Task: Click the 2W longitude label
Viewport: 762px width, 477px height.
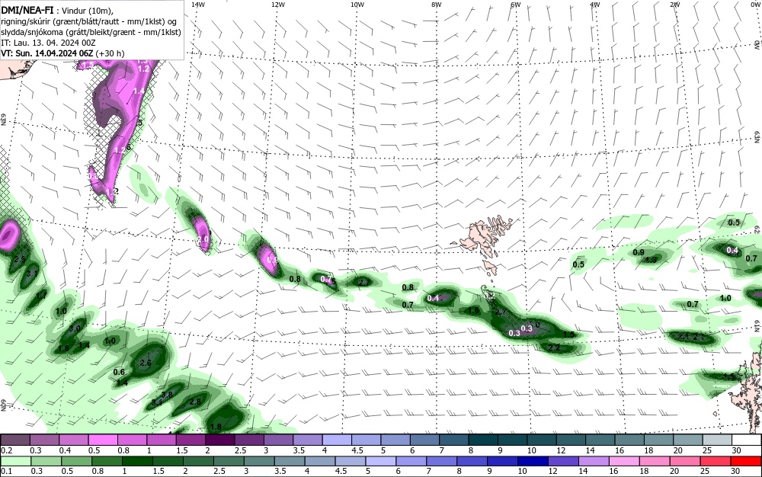Action: [674, 5]
